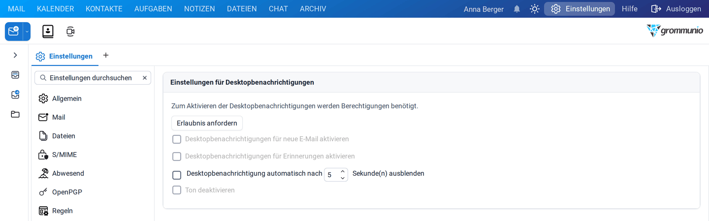Click Erlaubnis anfordern button
Image resolution: width=709 pixels, height=221 pixels.
tap(207, 123)
